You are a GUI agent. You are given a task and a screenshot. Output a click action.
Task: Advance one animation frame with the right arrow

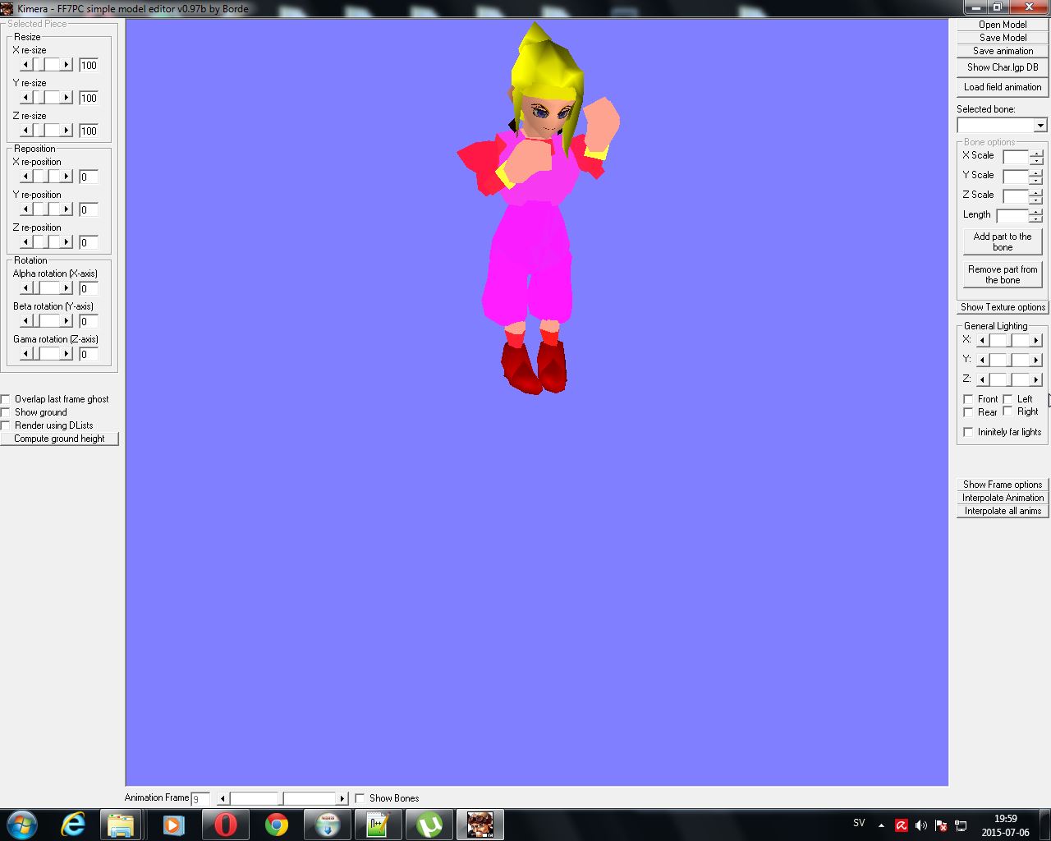tap(342, 798)
